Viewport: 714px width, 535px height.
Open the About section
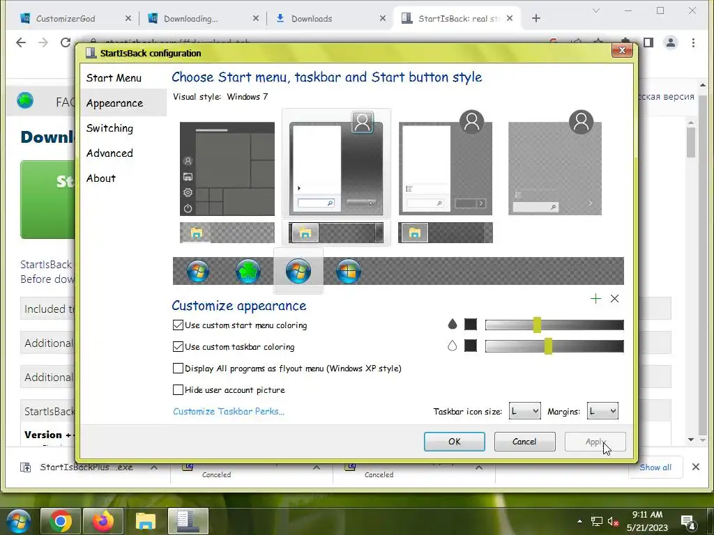click(x=101, y=178)
